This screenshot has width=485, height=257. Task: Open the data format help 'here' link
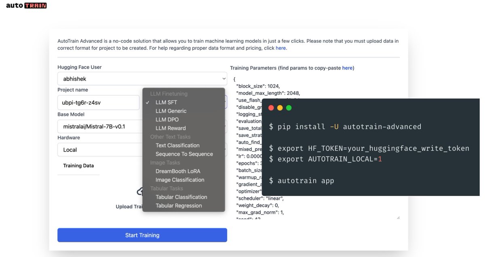coord(280,48)
